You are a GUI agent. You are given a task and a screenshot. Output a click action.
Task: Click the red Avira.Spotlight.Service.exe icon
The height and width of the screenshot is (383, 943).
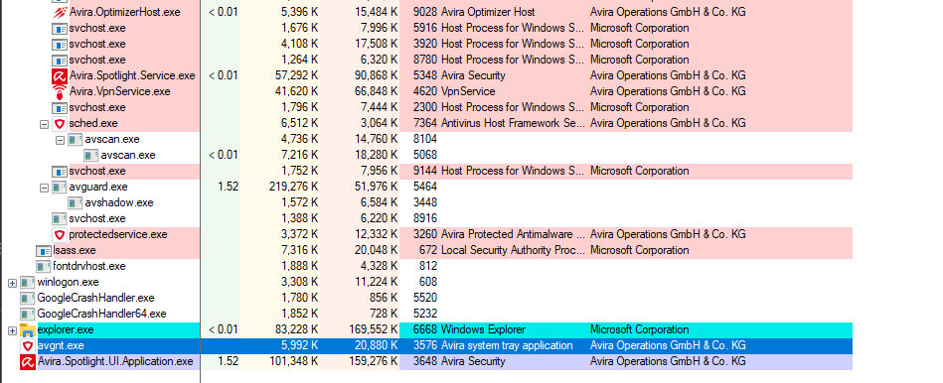59,75
